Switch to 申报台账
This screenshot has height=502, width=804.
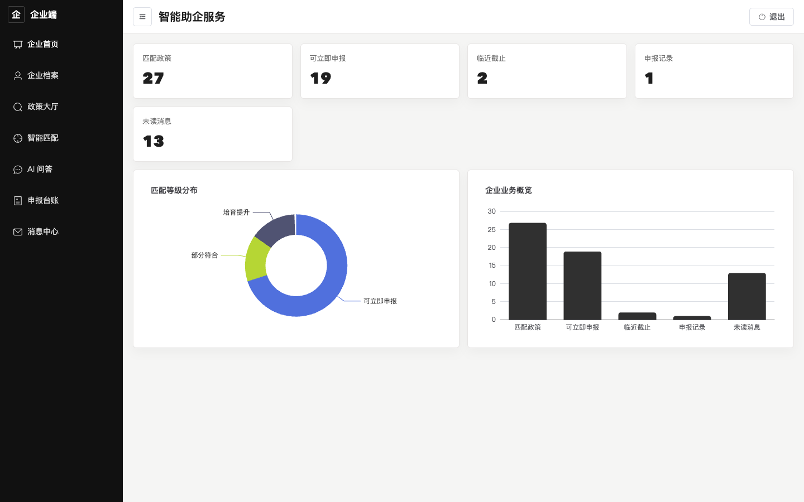(61, 201)
